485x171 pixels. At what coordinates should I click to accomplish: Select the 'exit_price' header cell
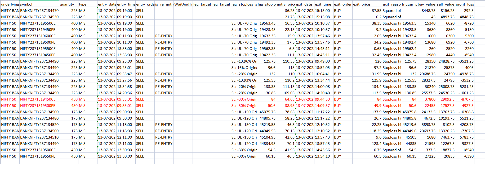coord(367,4)
